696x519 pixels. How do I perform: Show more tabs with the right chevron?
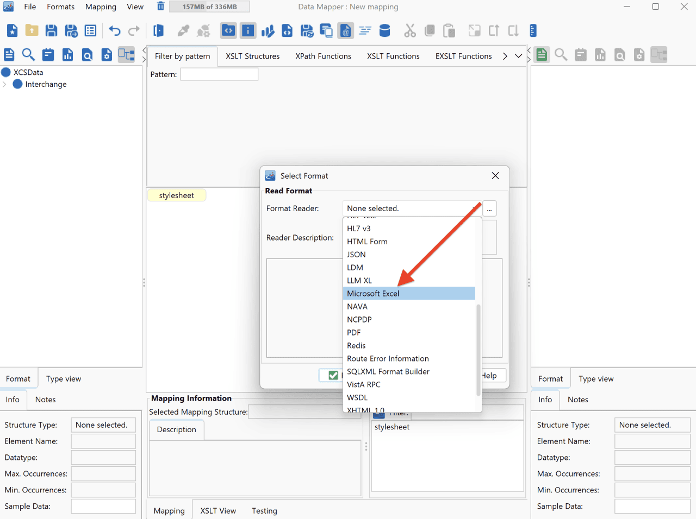[x=505, y=56]
